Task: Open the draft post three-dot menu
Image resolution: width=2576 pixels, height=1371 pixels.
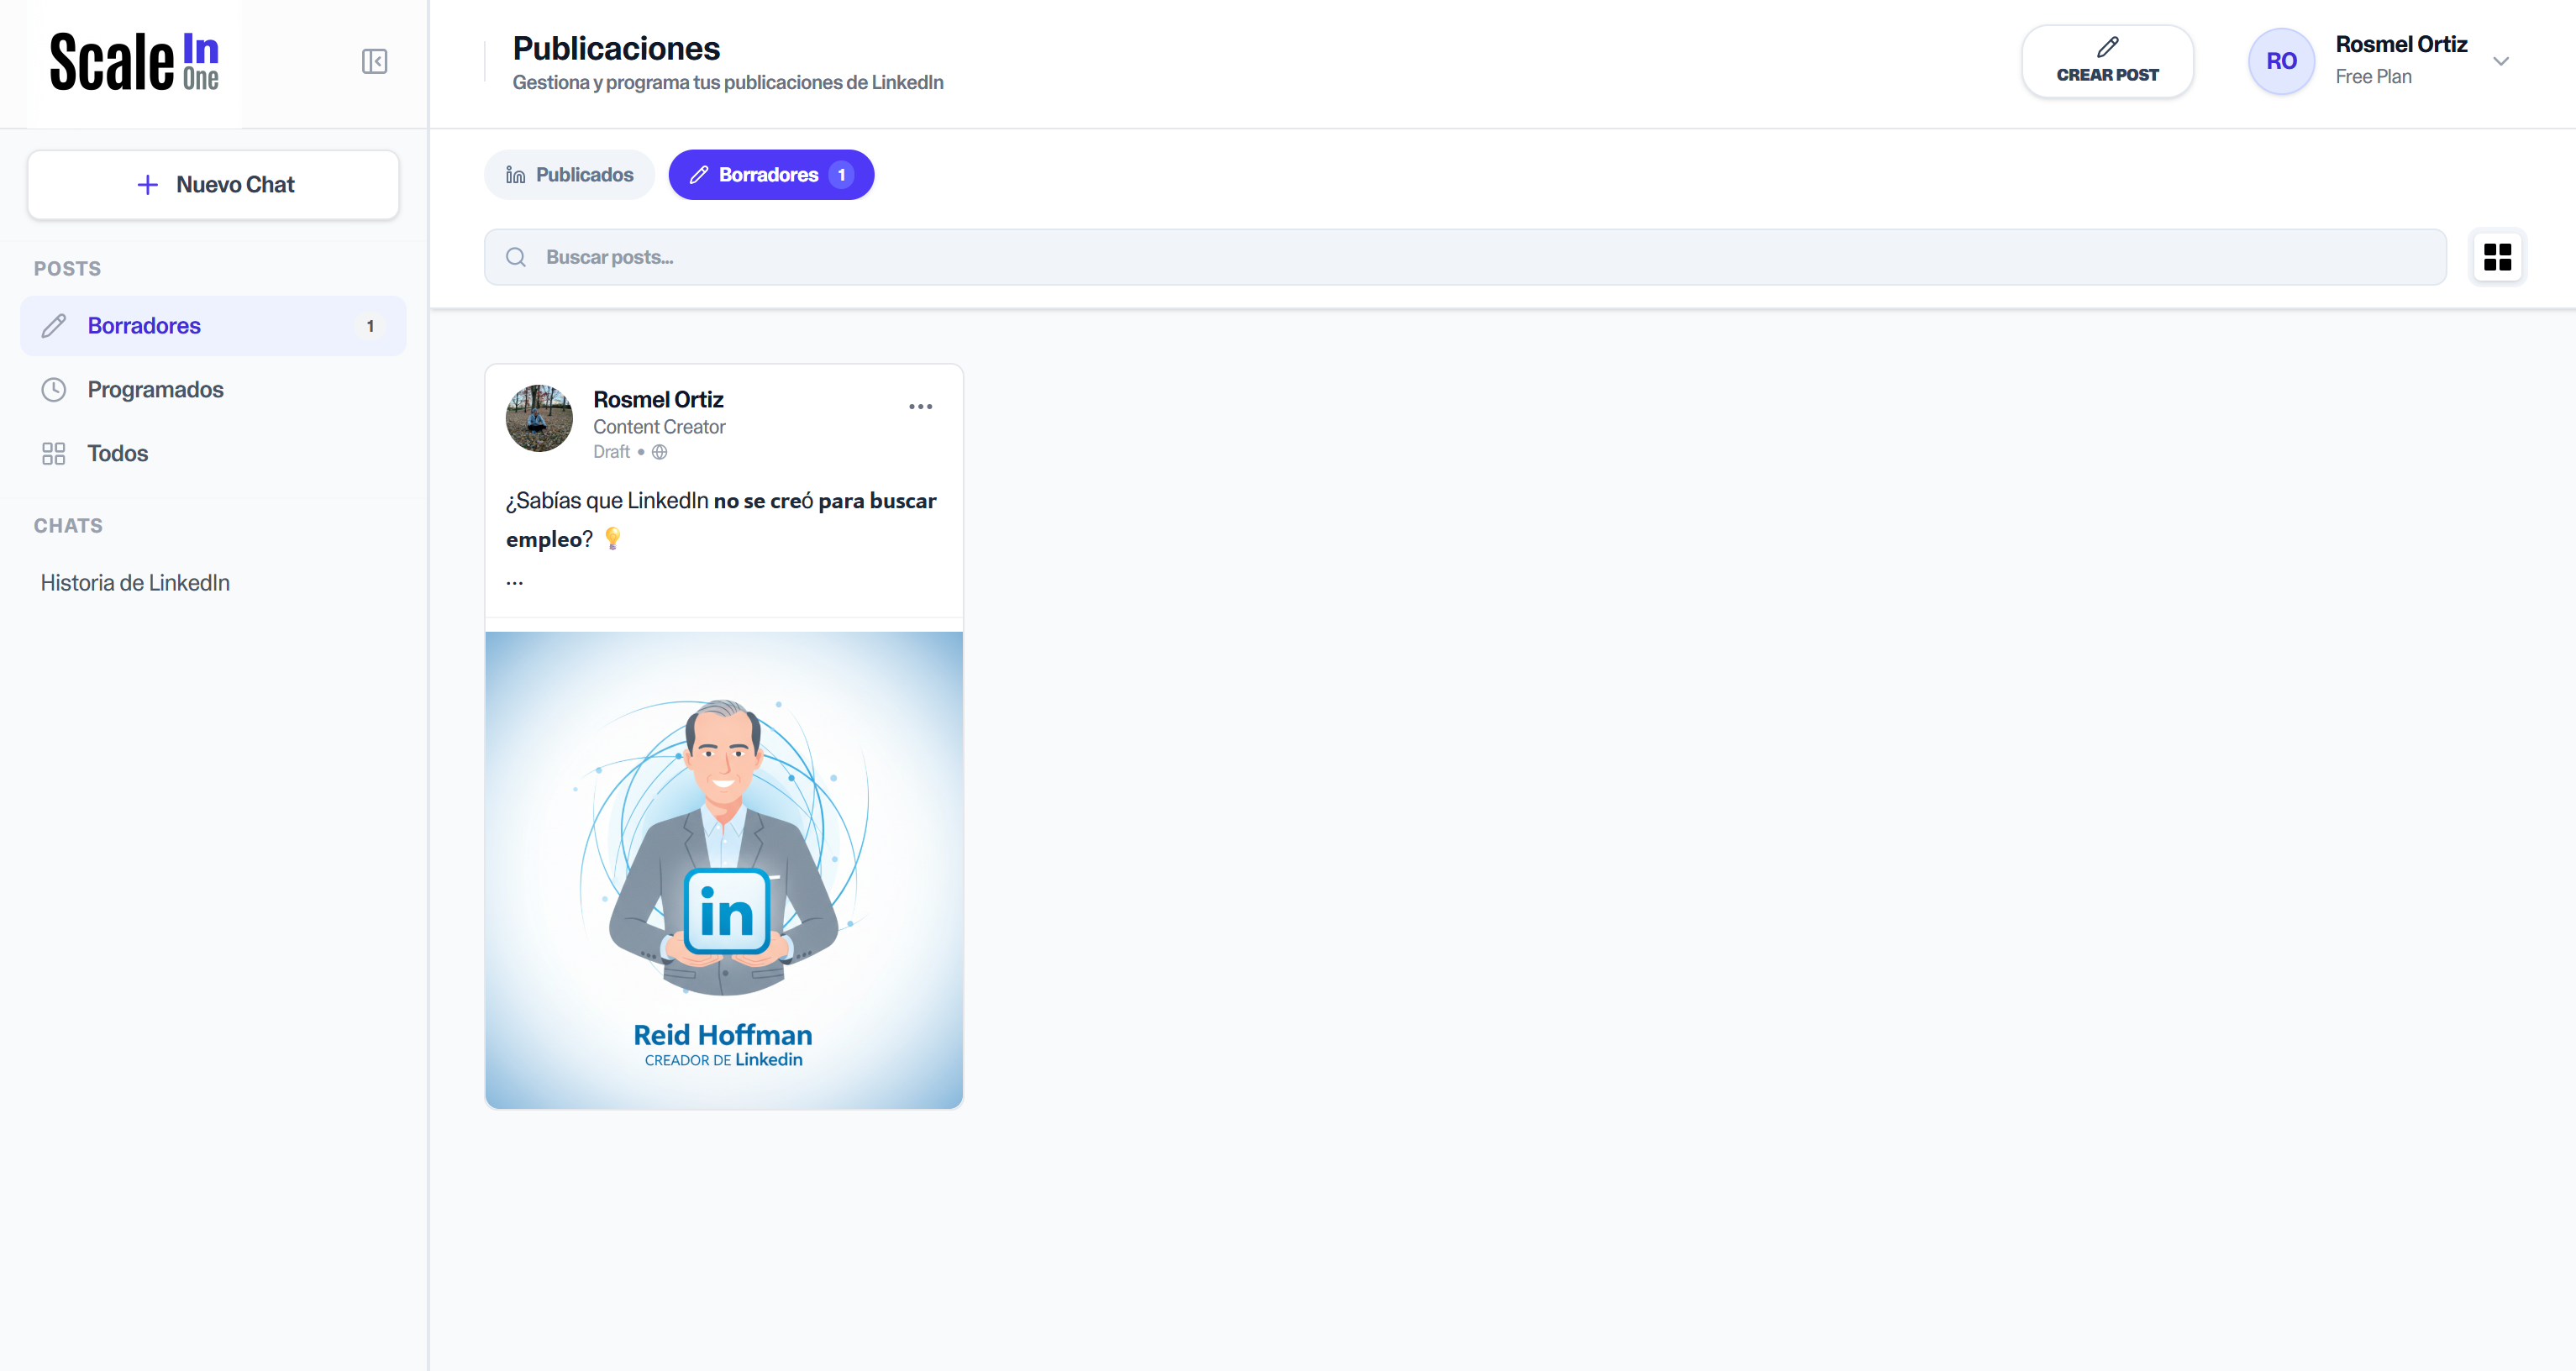Action: click(x=920, y=407)
